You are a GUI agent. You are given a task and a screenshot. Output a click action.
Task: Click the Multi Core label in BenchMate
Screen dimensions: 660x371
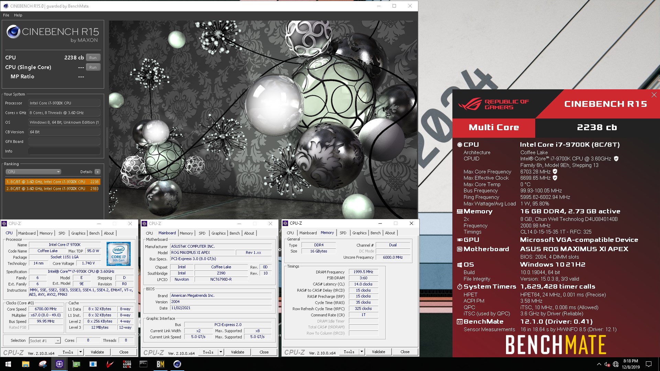(494, 127)
